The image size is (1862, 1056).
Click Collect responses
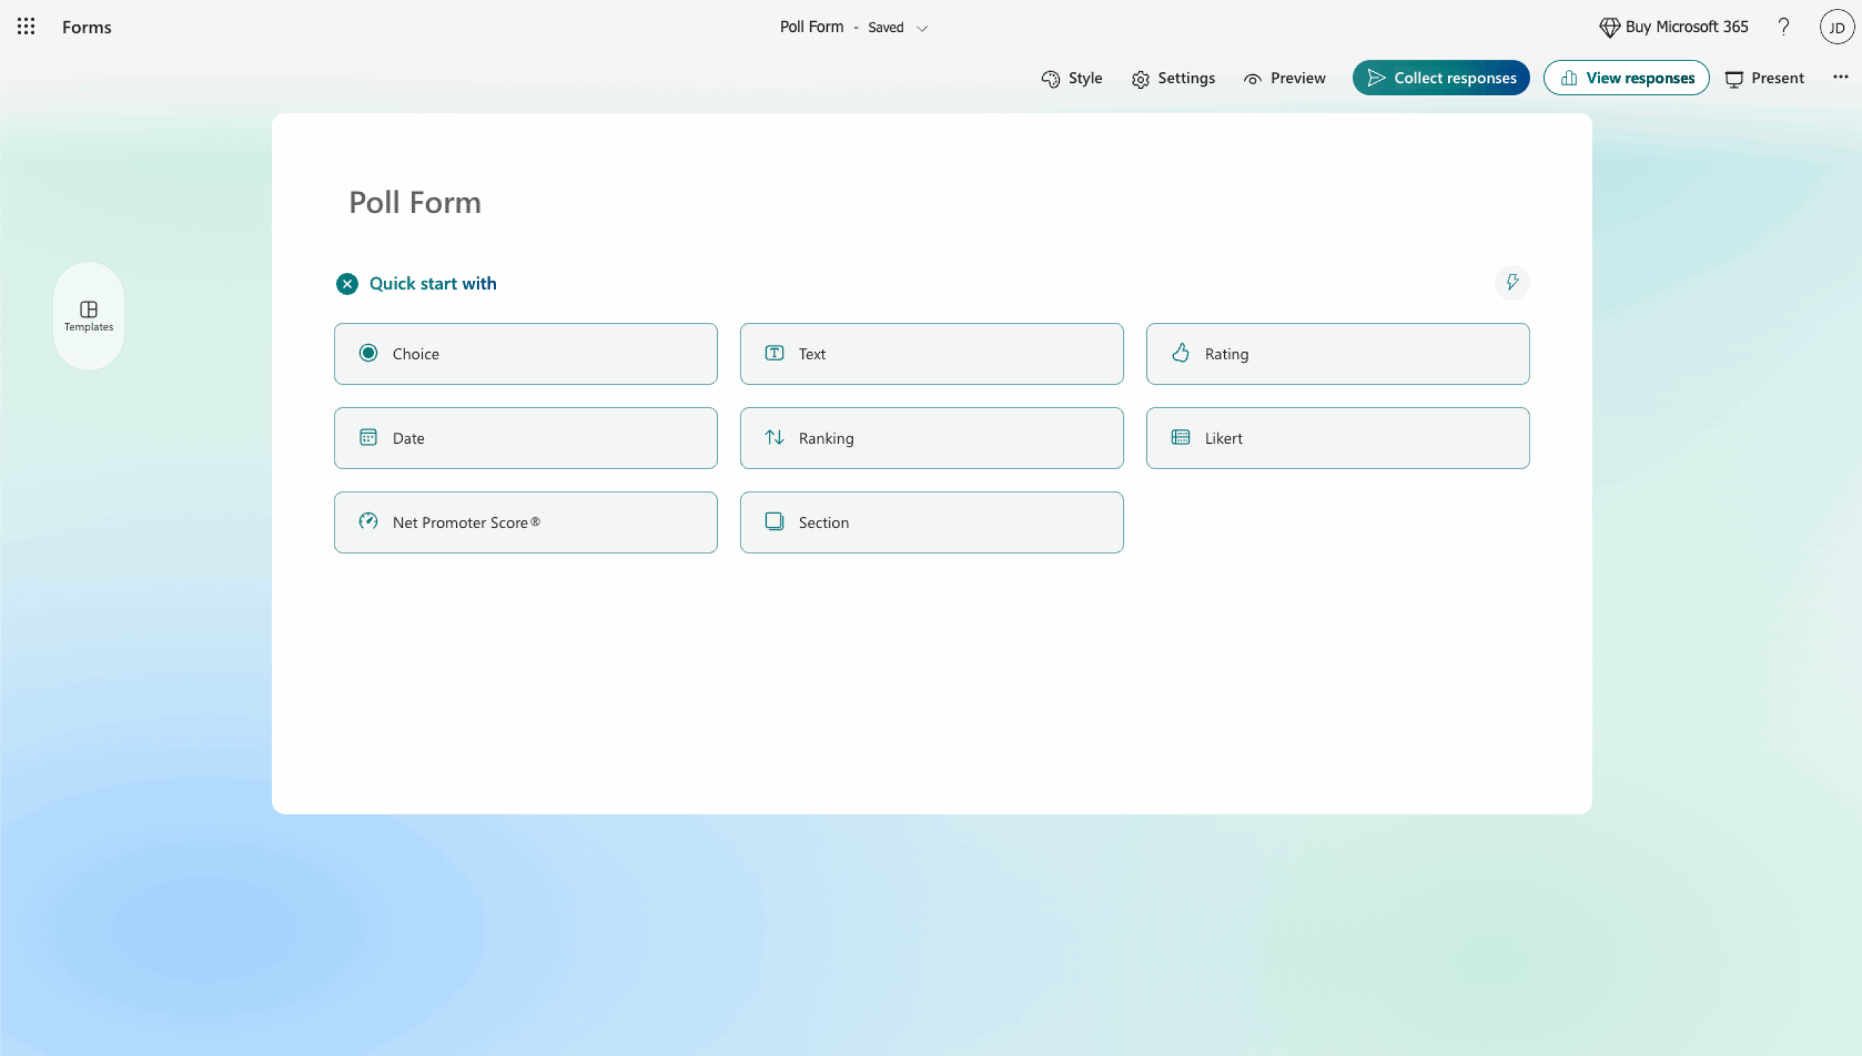tap(1440, 77)
